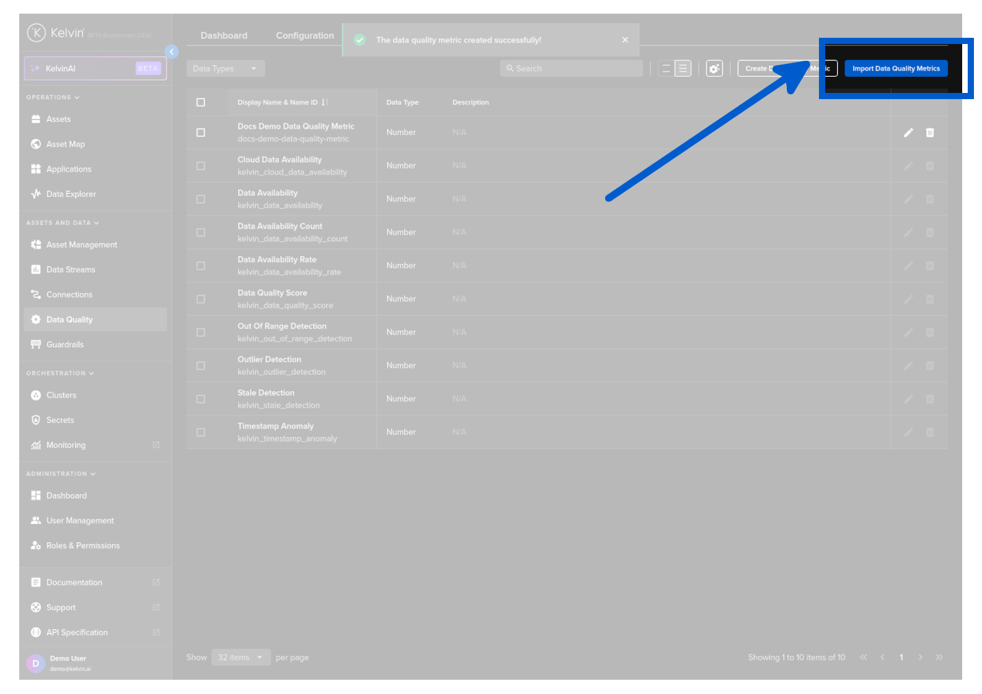
Task: Go to Asset Map in sidebar
Action: tap(65, 144)
